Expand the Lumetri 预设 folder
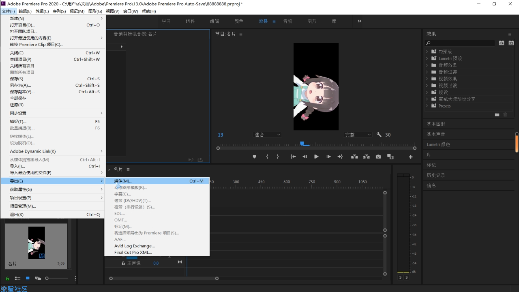 427,58
